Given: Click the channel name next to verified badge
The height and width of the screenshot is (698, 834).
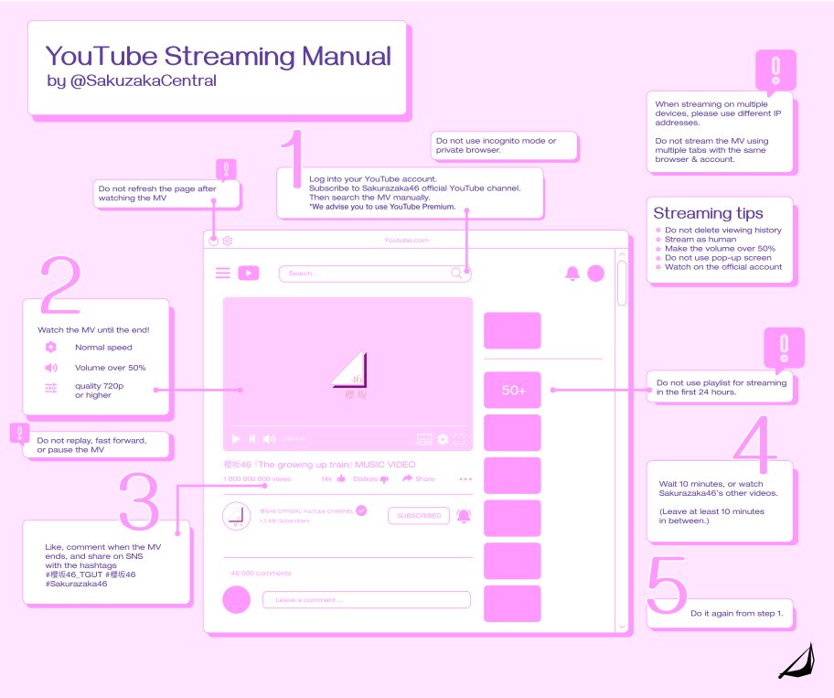Looking at the screenshot, I should (306, 510).
